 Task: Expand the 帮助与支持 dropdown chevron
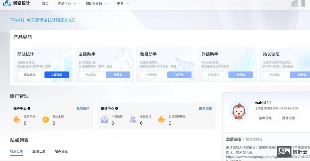(x=106, y=4)
